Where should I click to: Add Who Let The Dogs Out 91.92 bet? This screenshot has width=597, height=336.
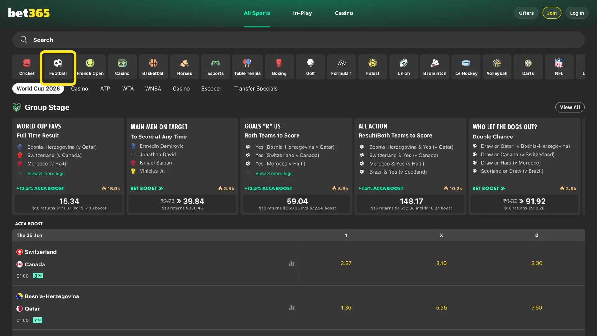tap(524, 204)
